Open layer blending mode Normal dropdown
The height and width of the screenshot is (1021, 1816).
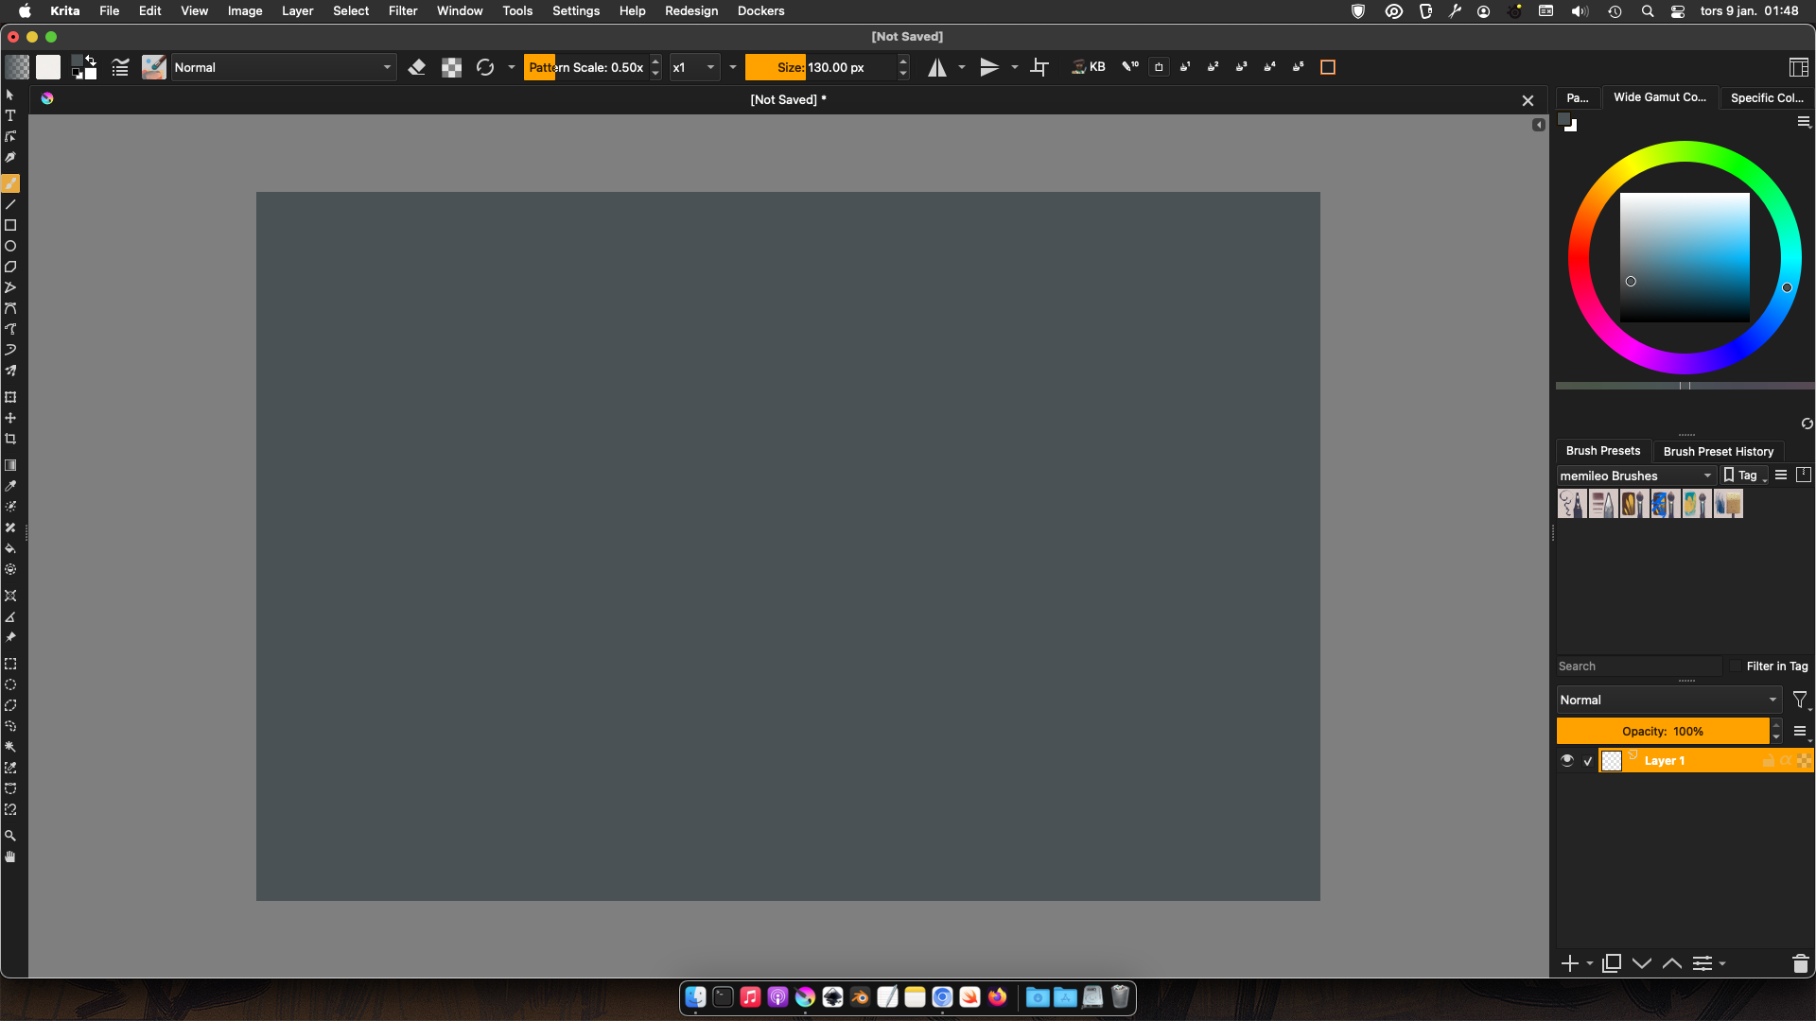(1668, 701)
